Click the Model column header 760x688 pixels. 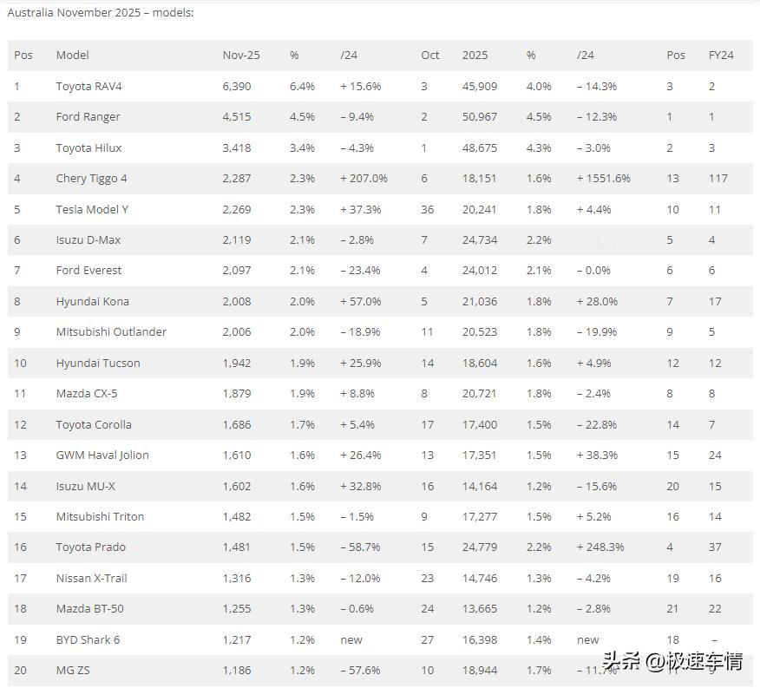pyautogui.click(x=72, y=56)
